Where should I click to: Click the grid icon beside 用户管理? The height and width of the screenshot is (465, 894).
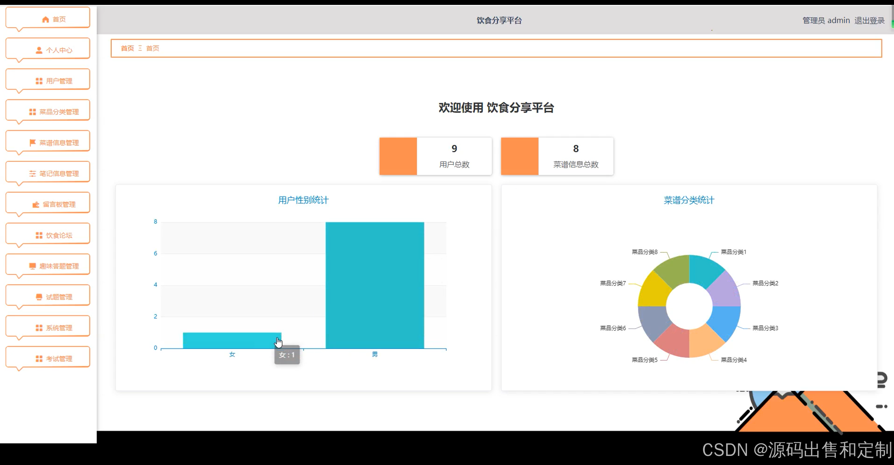tap(39, 81)
